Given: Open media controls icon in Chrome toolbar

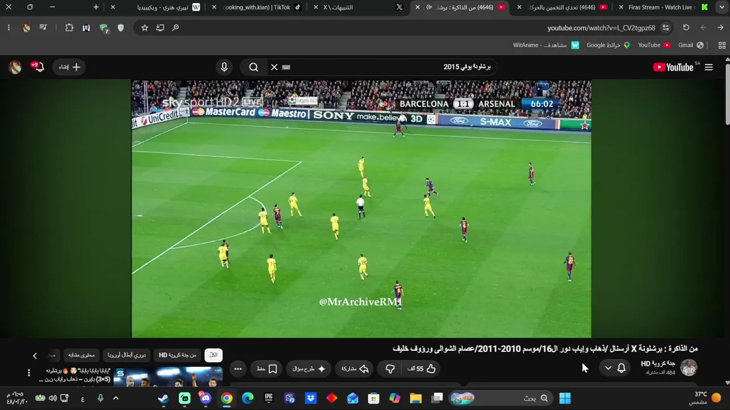Looking at the screenshot, I should point(43,27).
